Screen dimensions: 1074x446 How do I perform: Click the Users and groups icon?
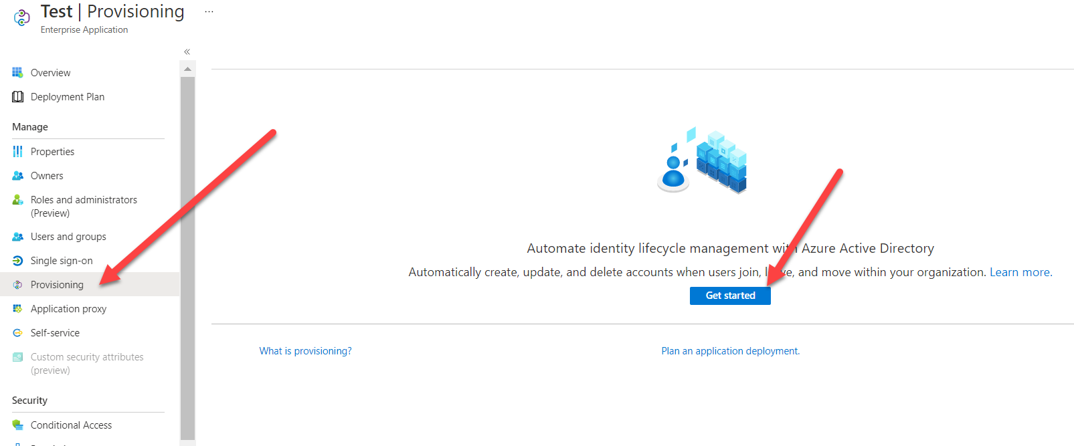(x=17, y=237)
